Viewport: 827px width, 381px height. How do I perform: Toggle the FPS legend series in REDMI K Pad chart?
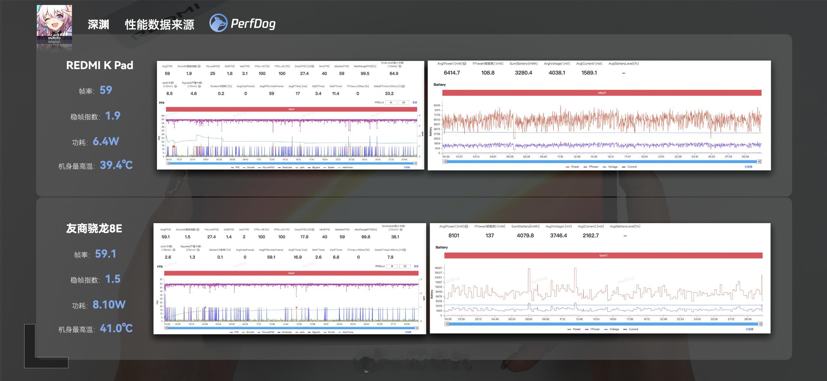tap(235, 167)
